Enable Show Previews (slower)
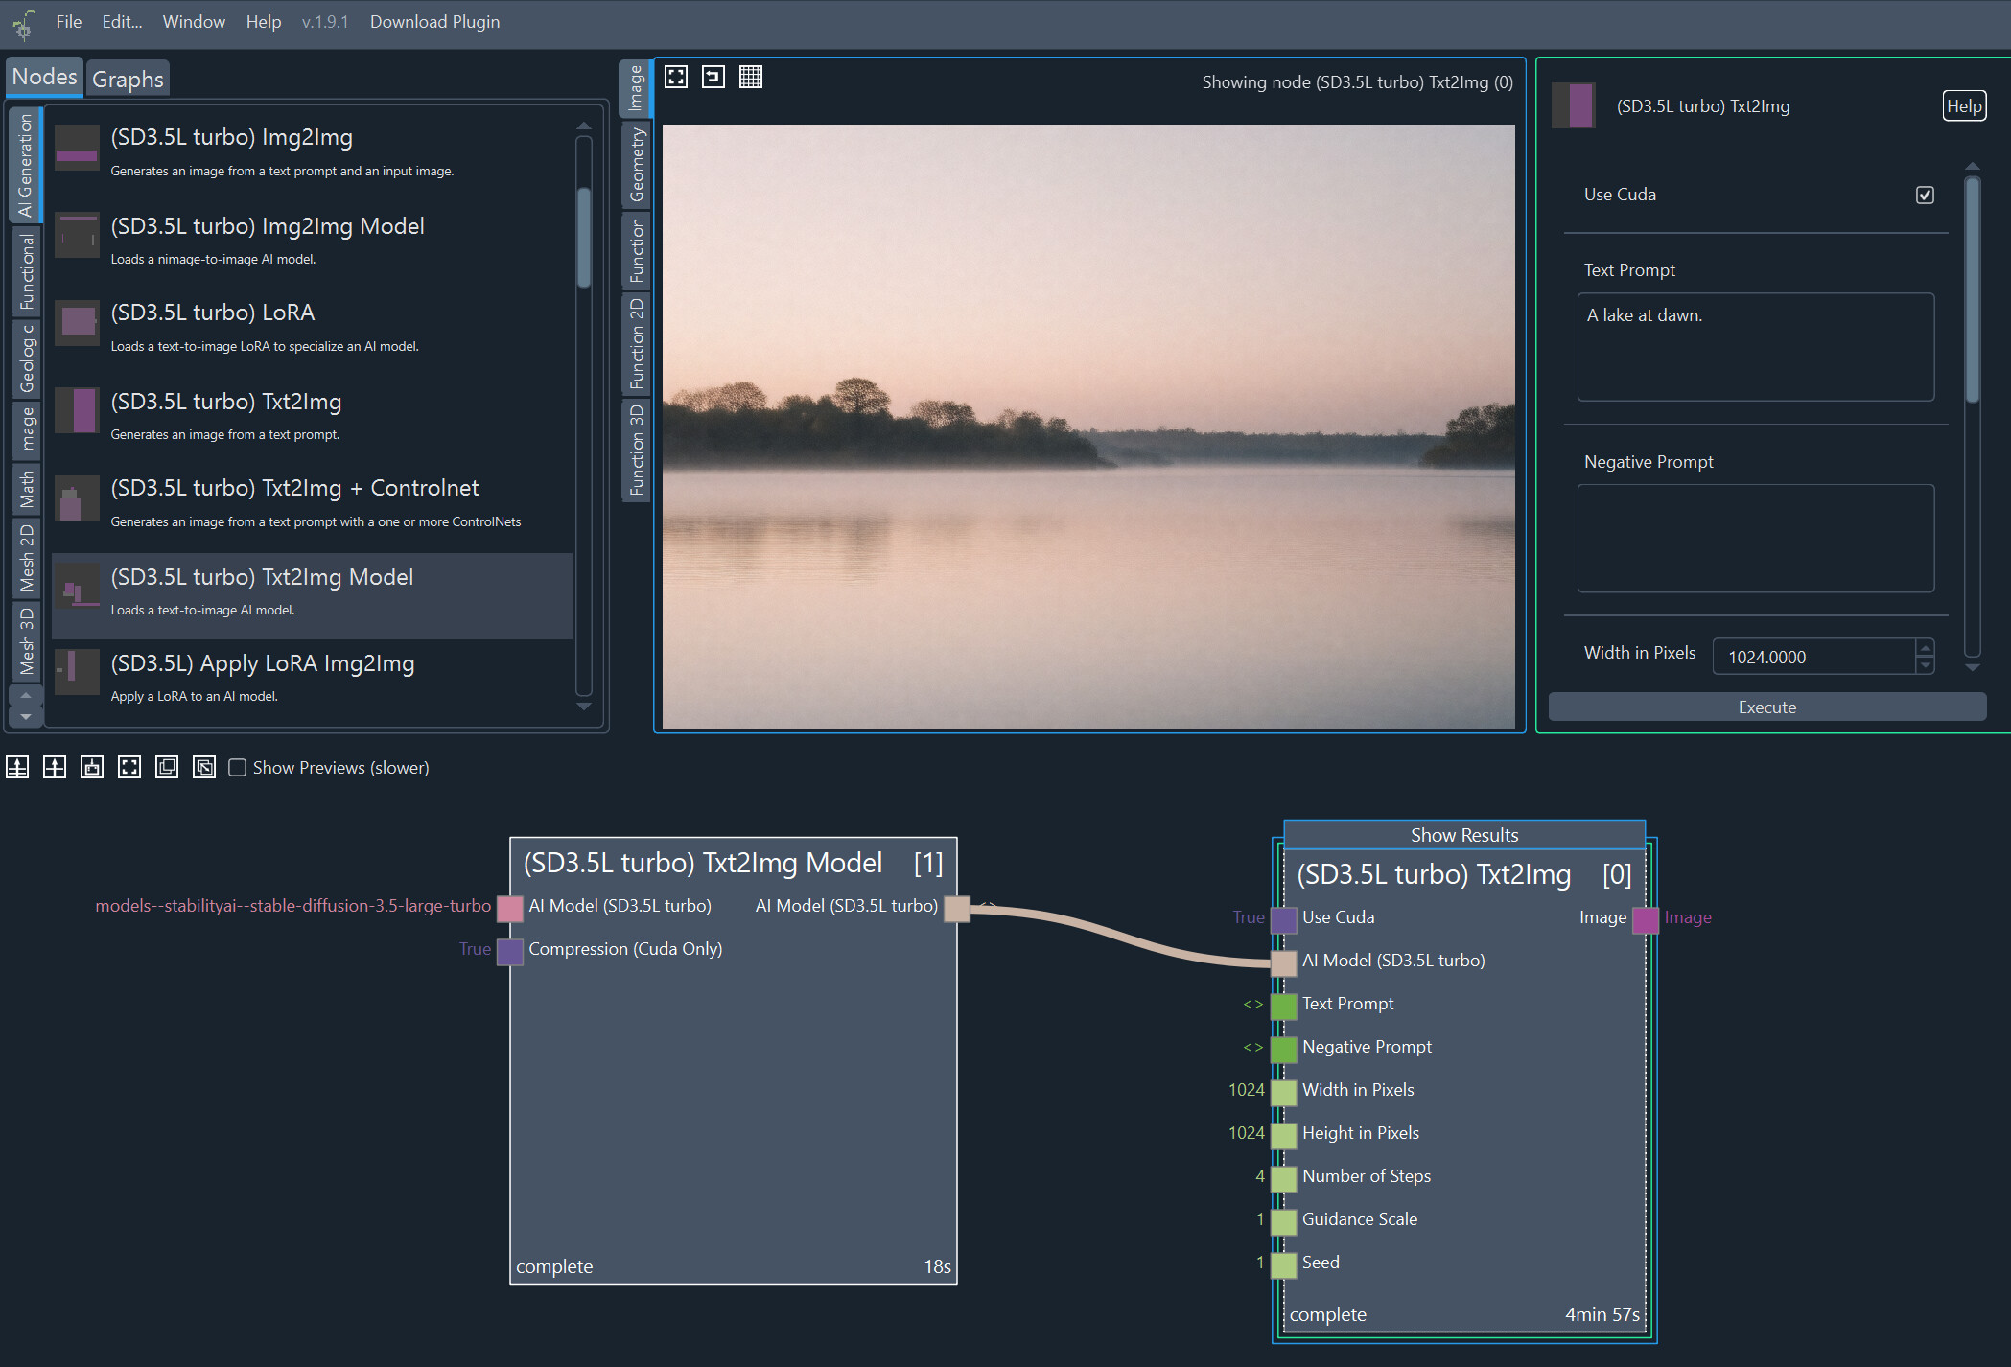 coord(237,767)
